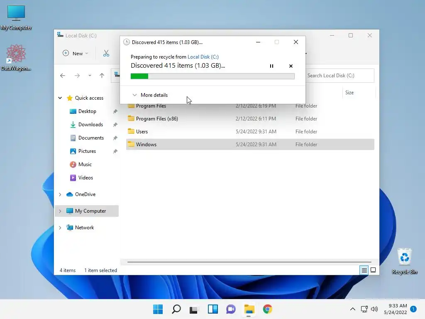The height and width of the screenshot is (319, 425).
Task: Go forward in Explorer navigation
Action: pyautogui.click(x=77, y=76)
